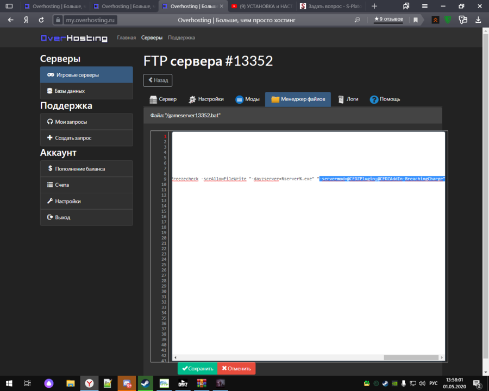Open the Логи tab
This screenshot has width=489, height=391.
(348, 99)
